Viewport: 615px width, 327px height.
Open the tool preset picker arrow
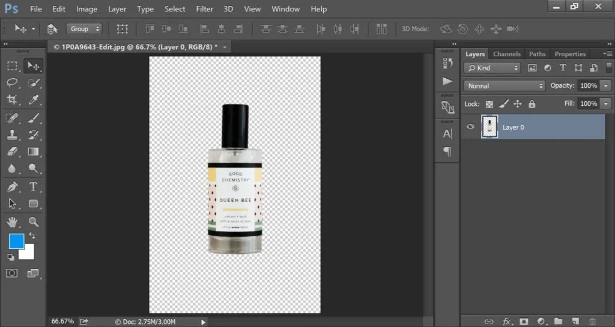pyautogui.click(x=34, y=29)
